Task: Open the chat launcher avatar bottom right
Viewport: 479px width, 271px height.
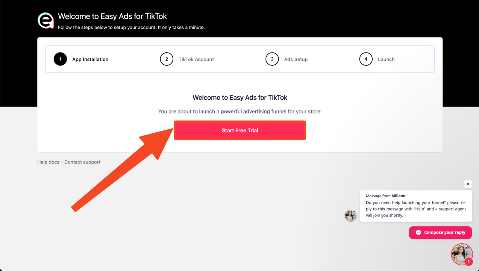Action: pyautogui.click(x=462, y=254)
